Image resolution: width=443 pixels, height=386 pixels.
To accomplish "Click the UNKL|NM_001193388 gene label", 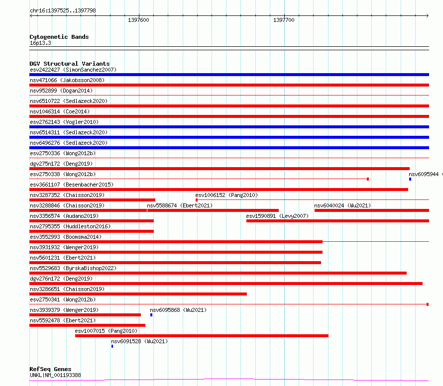I will pos(55,375).
